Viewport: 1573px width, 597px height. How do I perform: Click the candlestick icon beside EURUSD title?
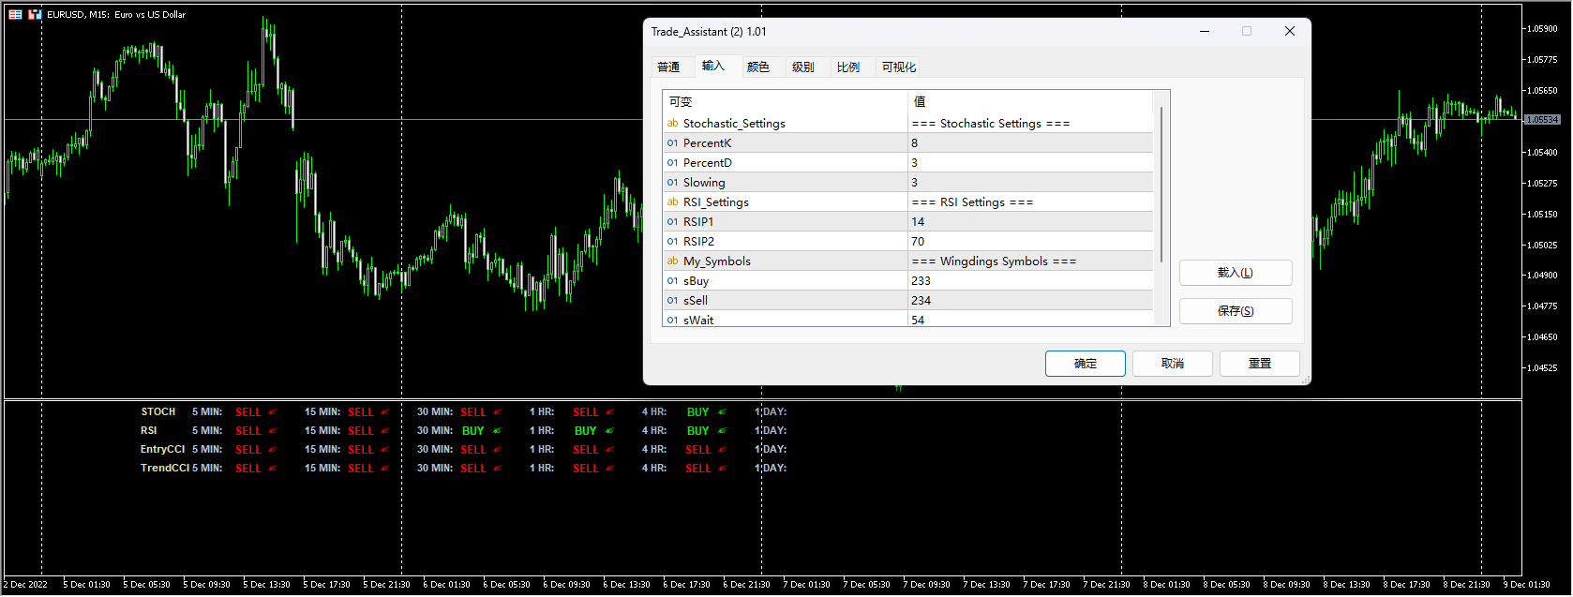35,14
